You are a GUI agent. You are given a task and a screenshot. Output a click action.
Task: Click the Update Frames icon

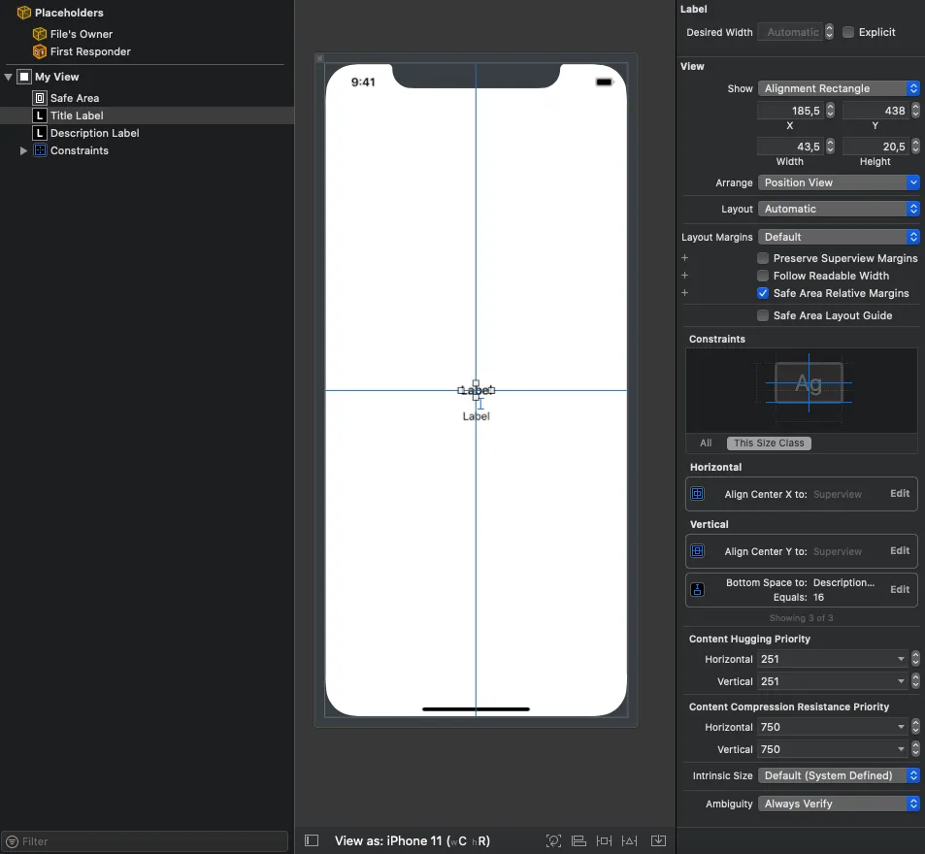554,840
